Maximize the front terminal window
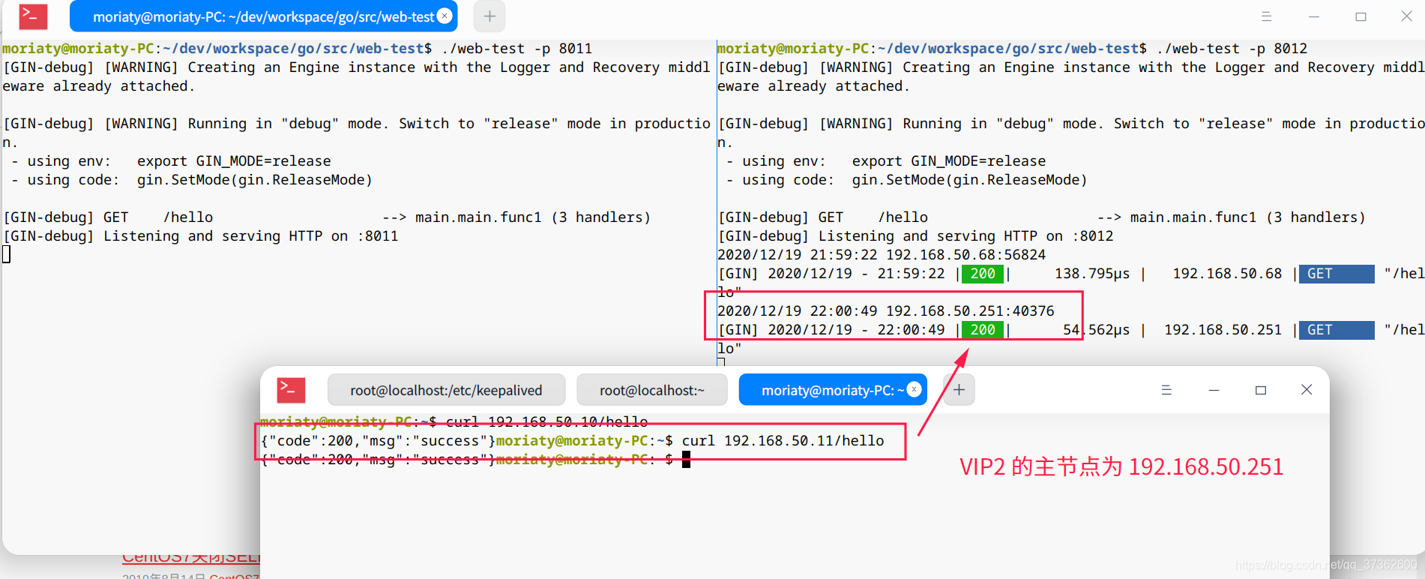This screenshot has width=1425, height=579. [1261, 390]
